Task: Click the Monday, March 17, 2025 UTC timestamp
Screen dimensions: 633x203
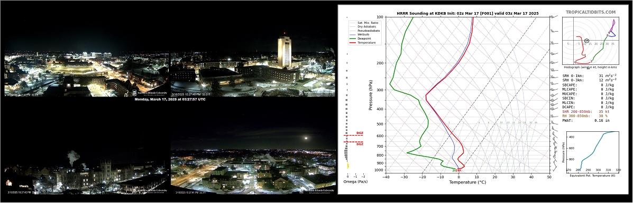Action: (x=170, y=99)
